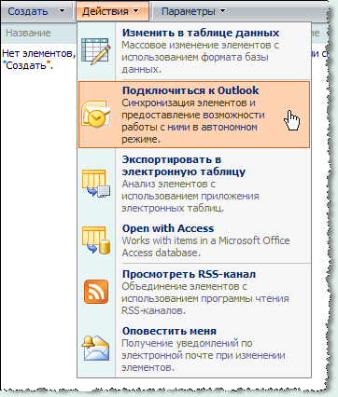Click the Действия menu label
Screen dimensions: 338x397
[x=106, y=11]
